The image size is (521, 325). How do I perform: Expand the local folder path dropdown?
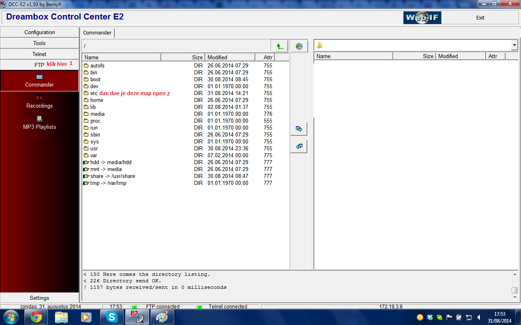pos(514,45)
